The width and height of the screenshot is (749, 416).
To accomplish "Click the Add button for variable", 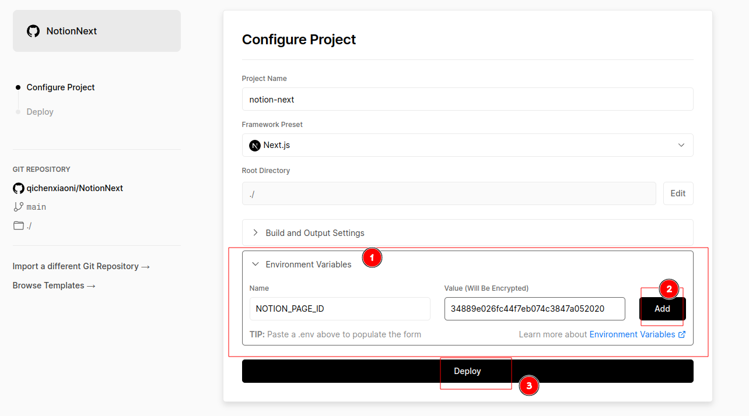I will point(662,309).
